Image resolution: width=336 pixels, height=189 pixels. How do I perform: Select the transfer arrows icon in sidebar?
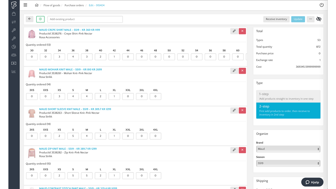coord(13,22)
